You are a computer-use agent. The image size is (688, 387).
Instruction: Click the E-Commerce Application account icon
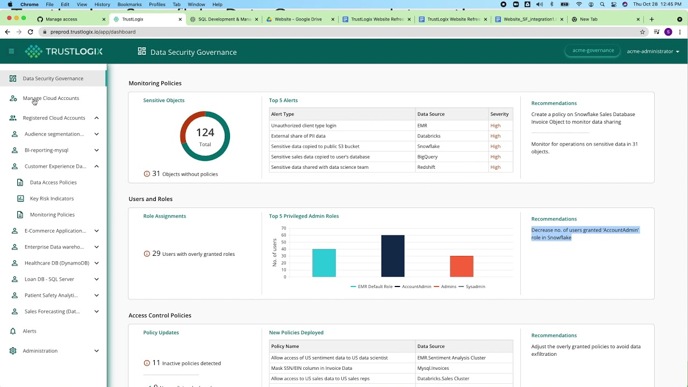click(15, 231)
